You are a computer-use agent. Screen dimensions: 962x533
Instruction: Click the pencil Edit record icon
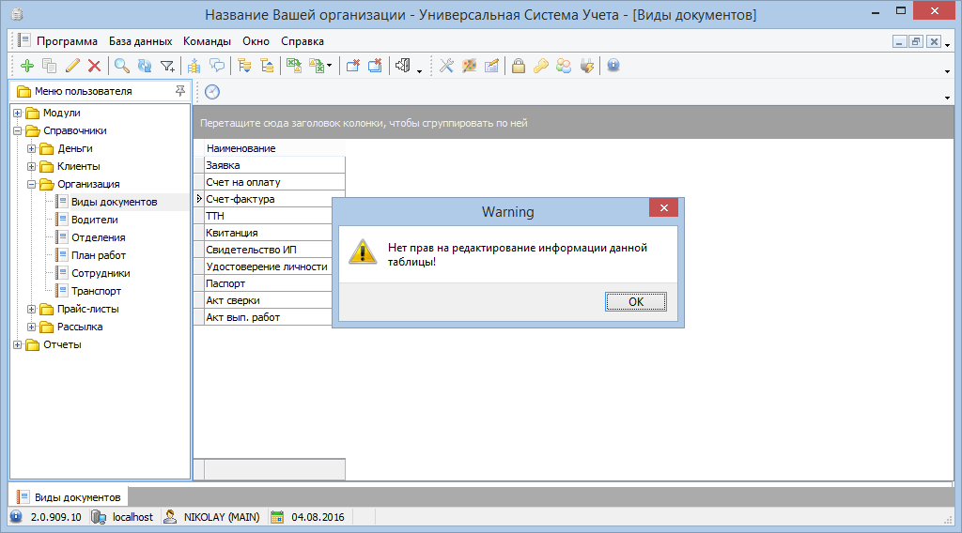point(72,66)
